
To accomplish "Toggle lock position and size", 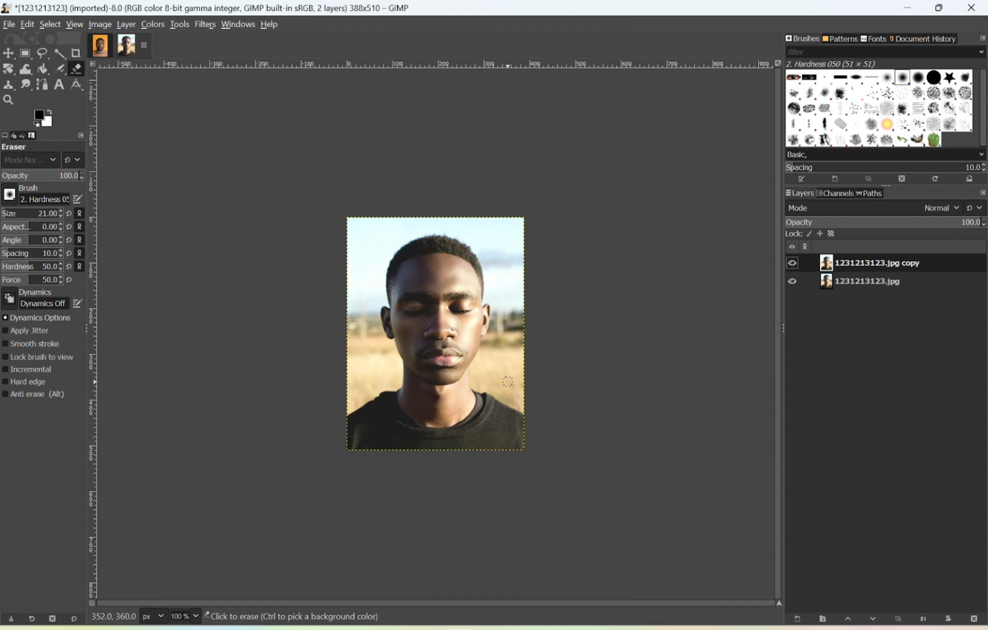I will pyautogui.click(x=820, y=234).
